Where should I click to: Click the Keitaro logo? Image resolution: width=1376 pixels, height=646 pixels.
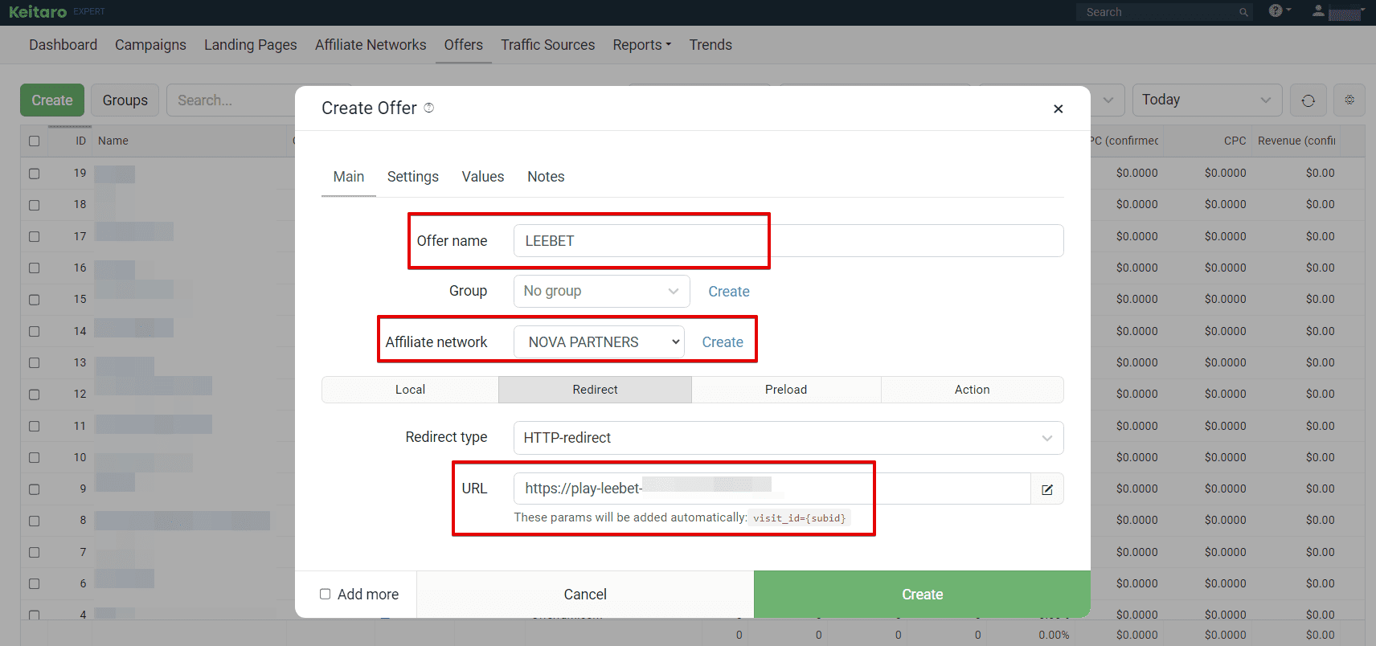(x=38, y=12)
